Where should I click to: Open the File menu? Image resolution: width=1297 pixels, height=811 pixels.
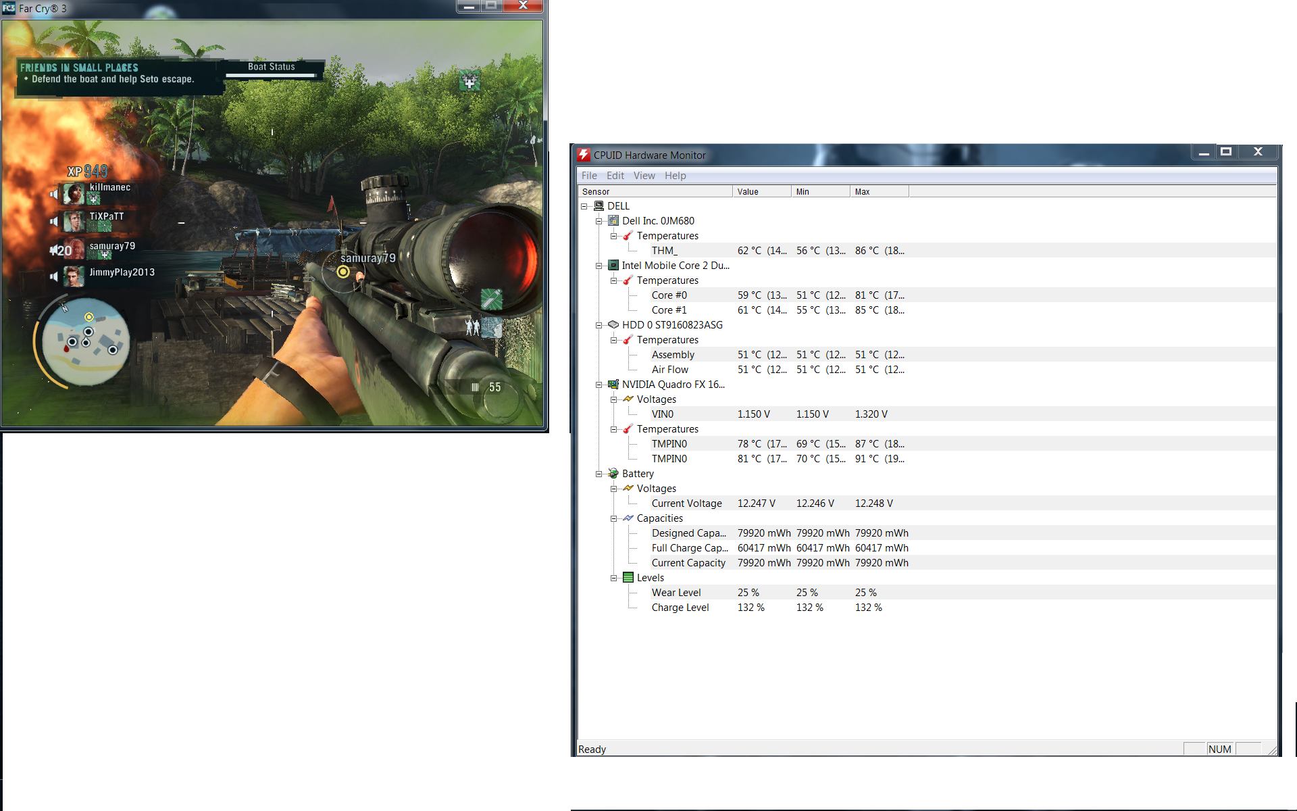click(x=589, y=176)
